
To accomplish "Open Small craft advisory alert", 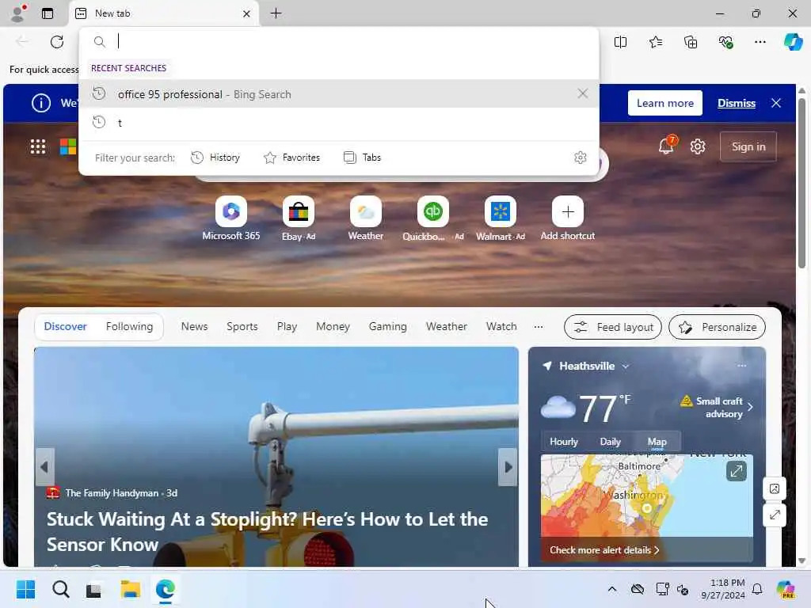I will pos(717,408).
